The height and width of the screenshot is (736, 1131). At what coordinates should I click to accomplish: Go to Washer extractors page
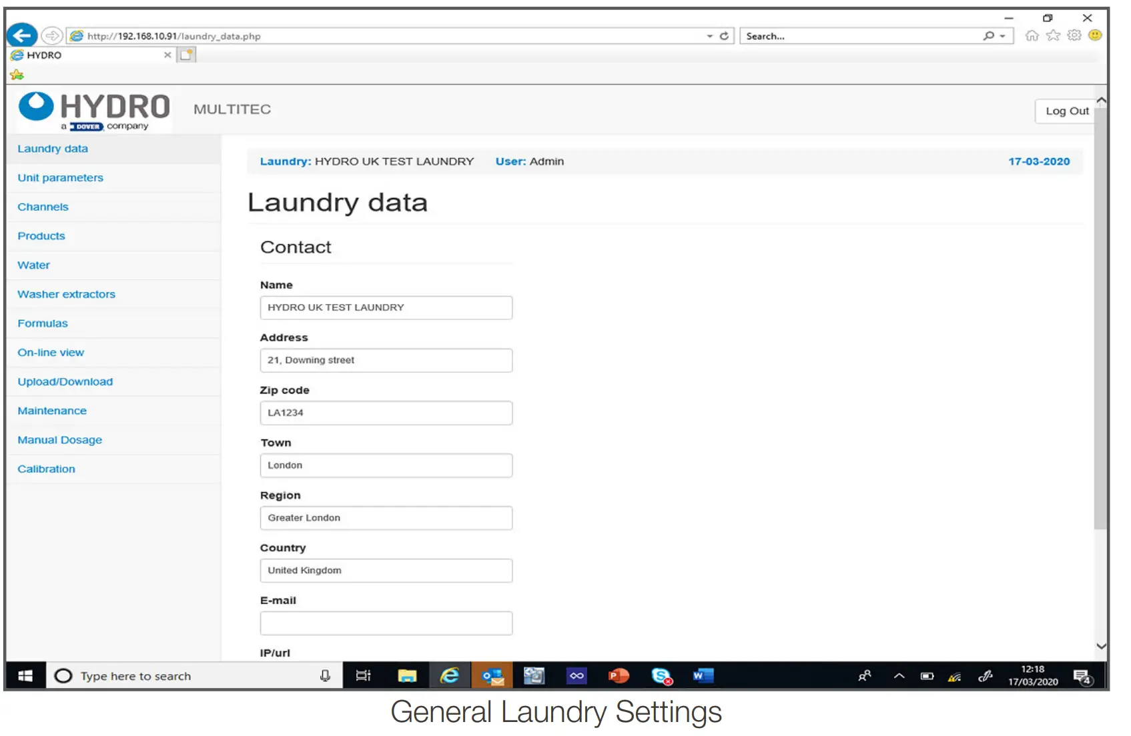pyautogui.click(x=66, y=294)
